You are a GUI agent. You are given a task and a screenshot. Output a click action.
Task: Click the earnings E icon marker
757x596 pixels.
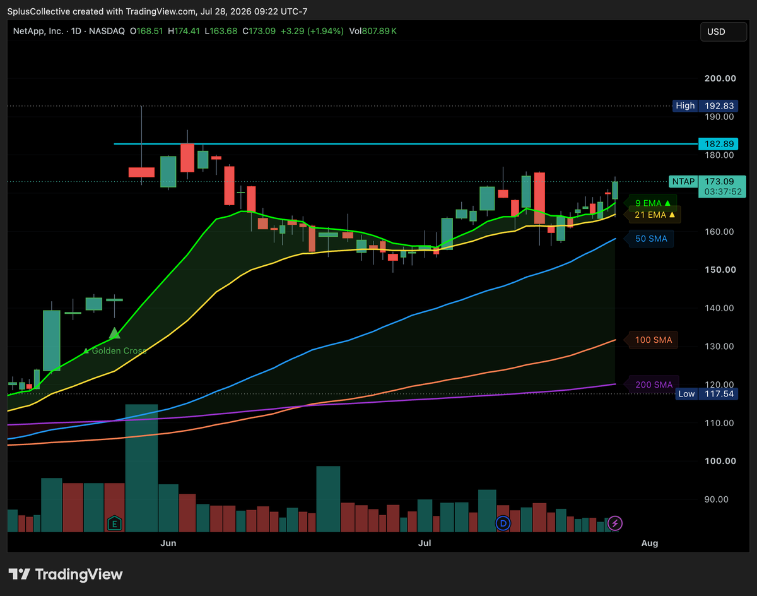pyautogui.click(x=114, y=523)
